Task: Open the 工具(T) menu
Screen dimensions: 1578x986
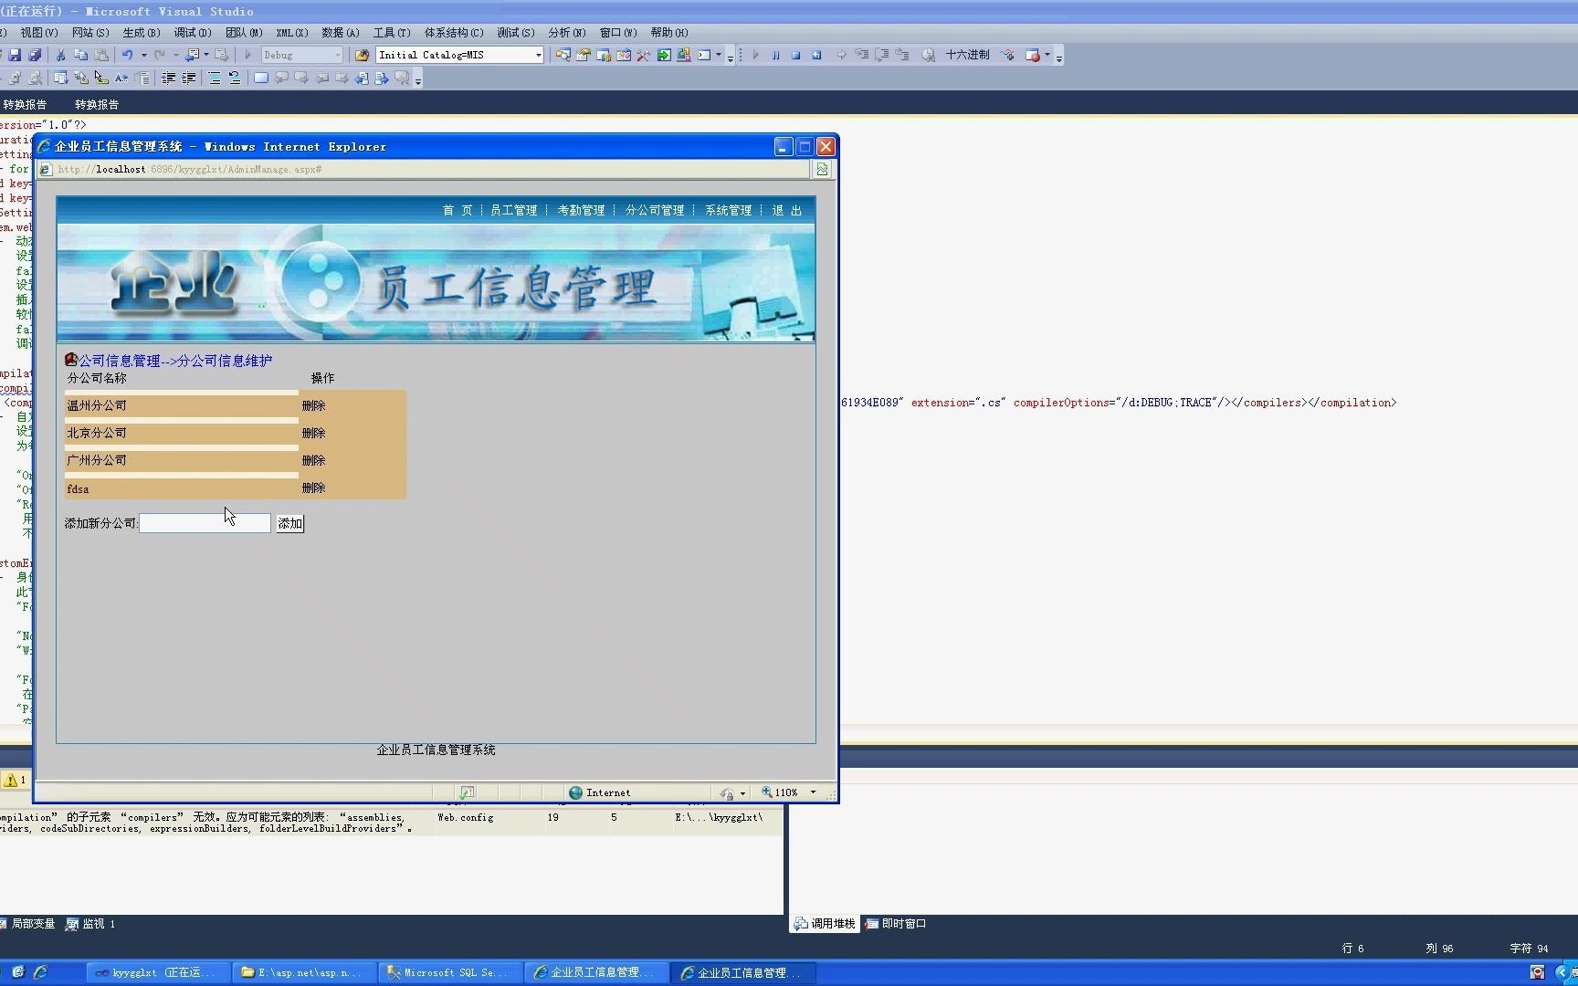Action: click(x=392, y=32)
